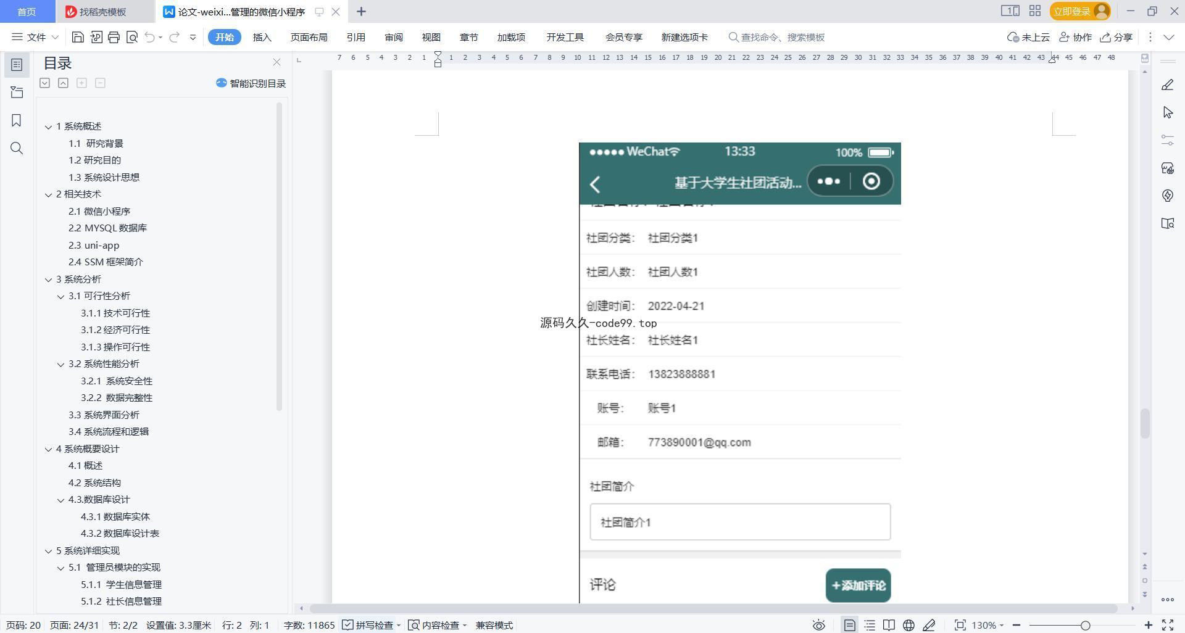This screenshot has width=1185, height=633.
Task: Switch to outline view icon in status bar
Action: point(870,625)
